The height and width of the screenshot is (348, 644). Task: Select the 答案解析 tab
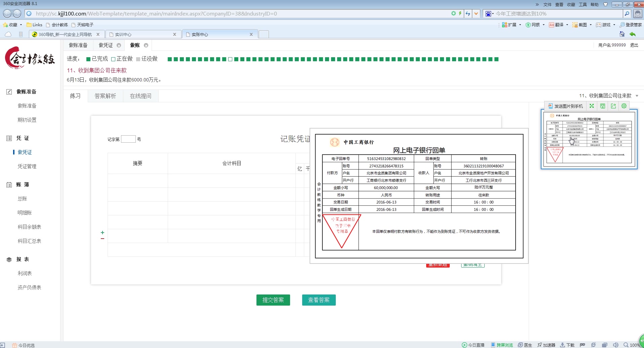105,96
